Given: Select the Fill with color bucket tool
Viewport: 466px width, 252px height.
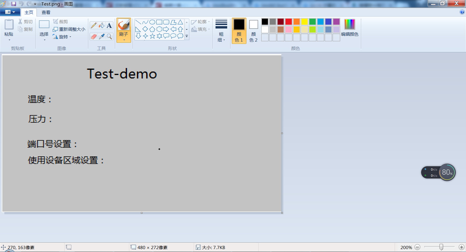Looking at the screenshot, I should coord(101,25).
